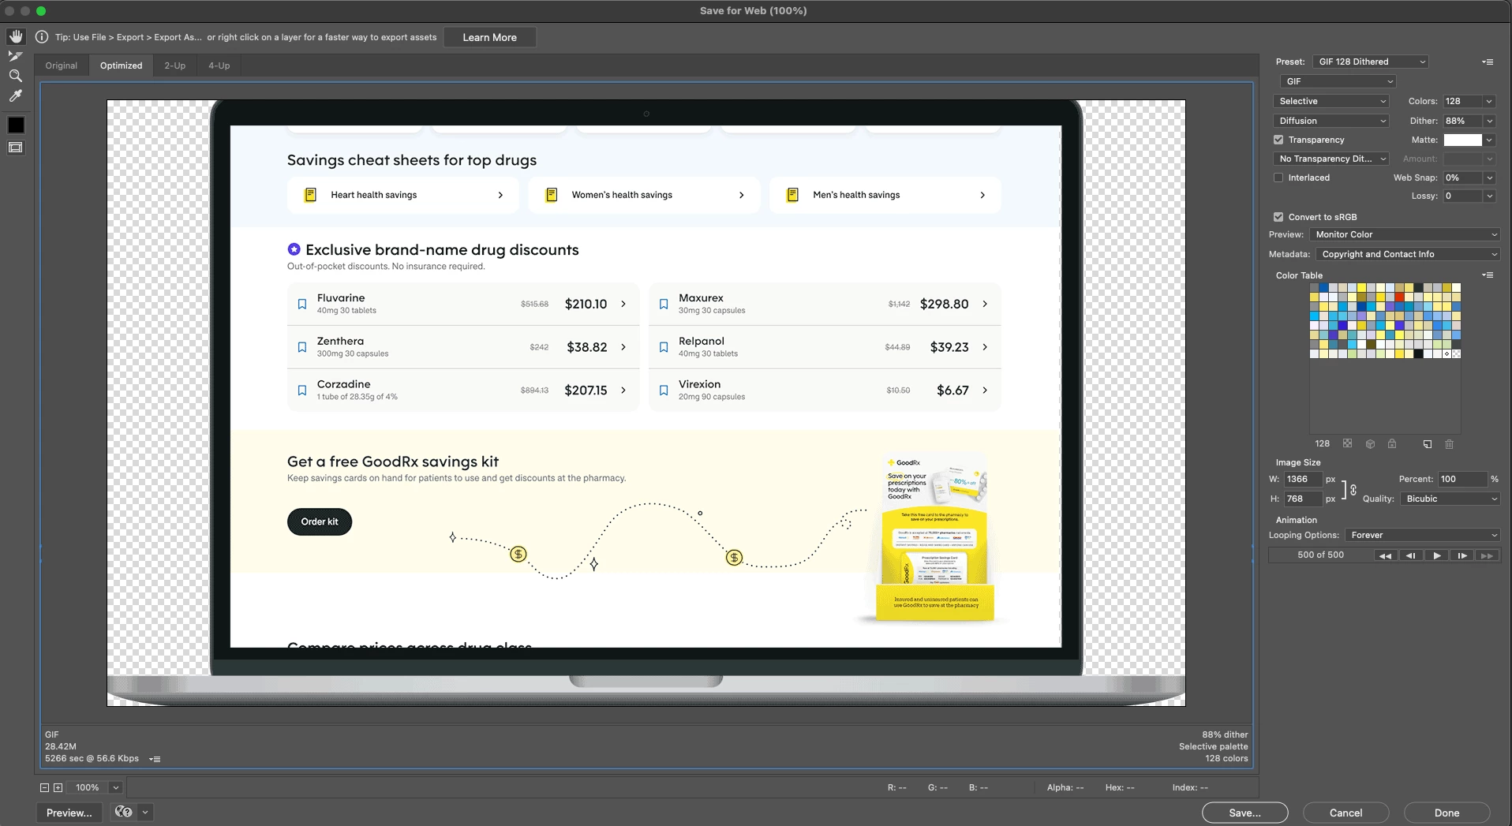Toggle the Transparency checkbox

coord(1278,140)
